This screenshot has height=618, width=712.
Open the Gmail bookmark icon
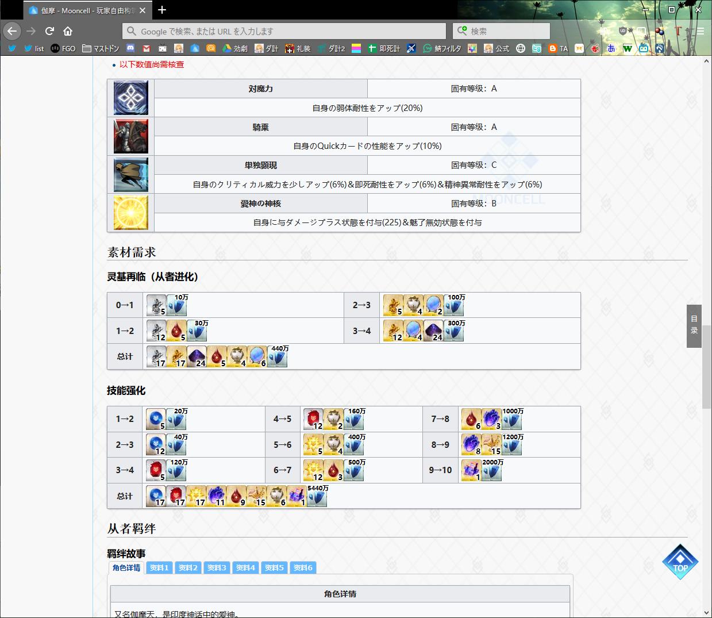[147, 48]
